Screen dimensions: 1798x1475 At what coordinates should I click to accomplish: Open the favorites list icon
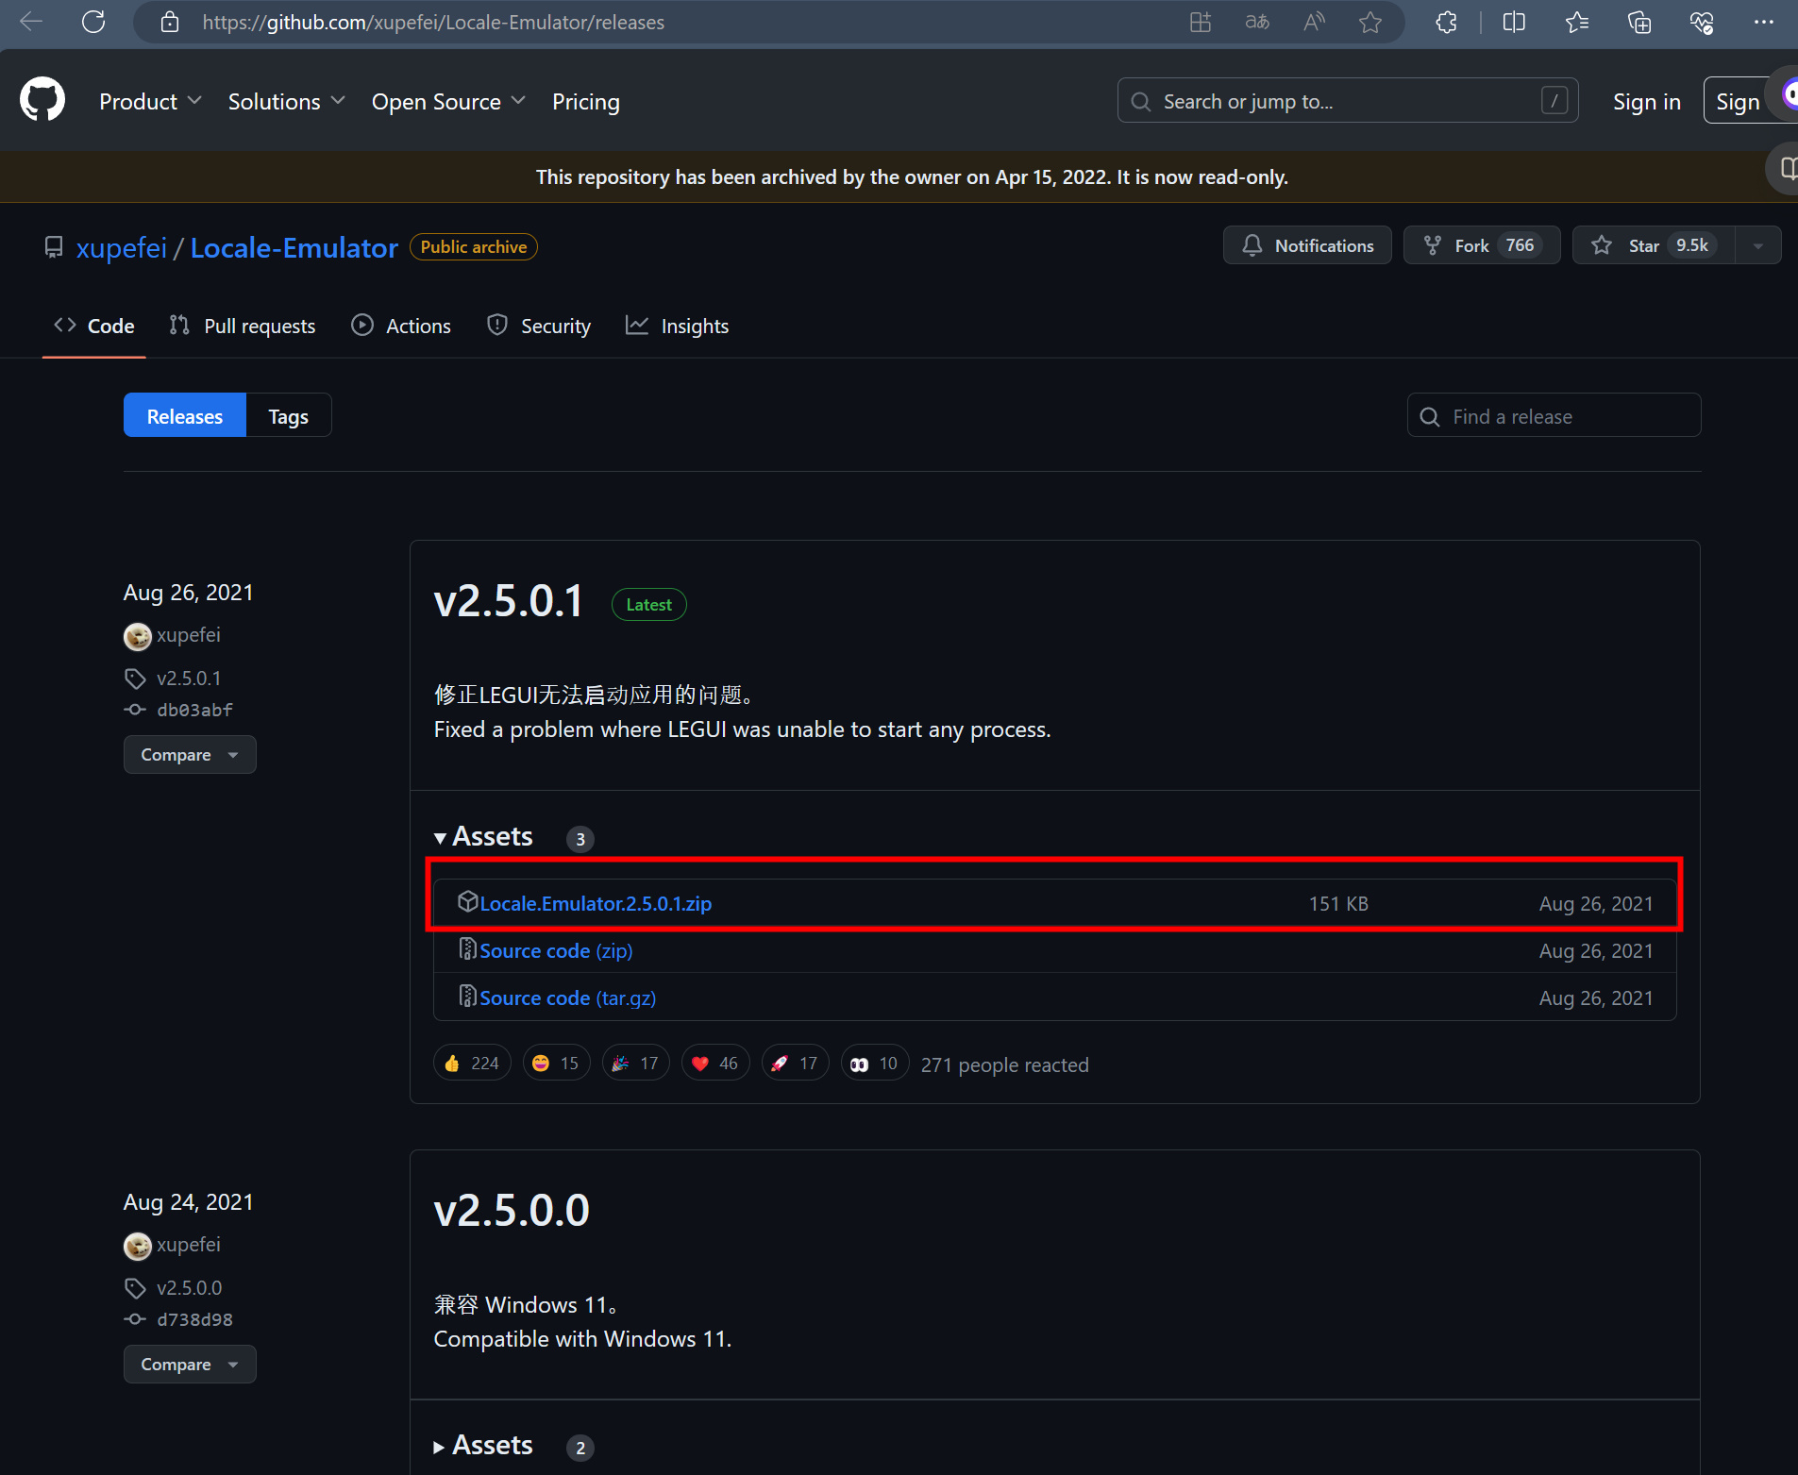click(1577, 22)
